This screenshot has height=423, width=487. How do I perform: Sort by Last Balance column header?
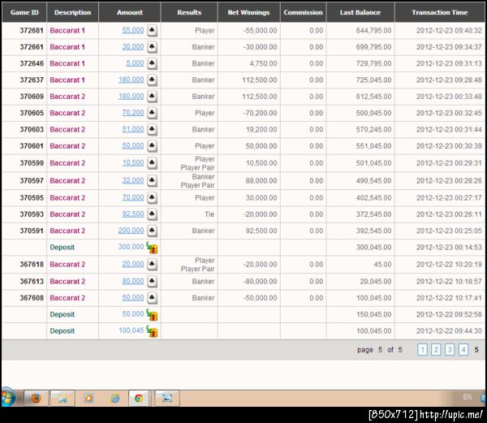click(x=360, y=12)
